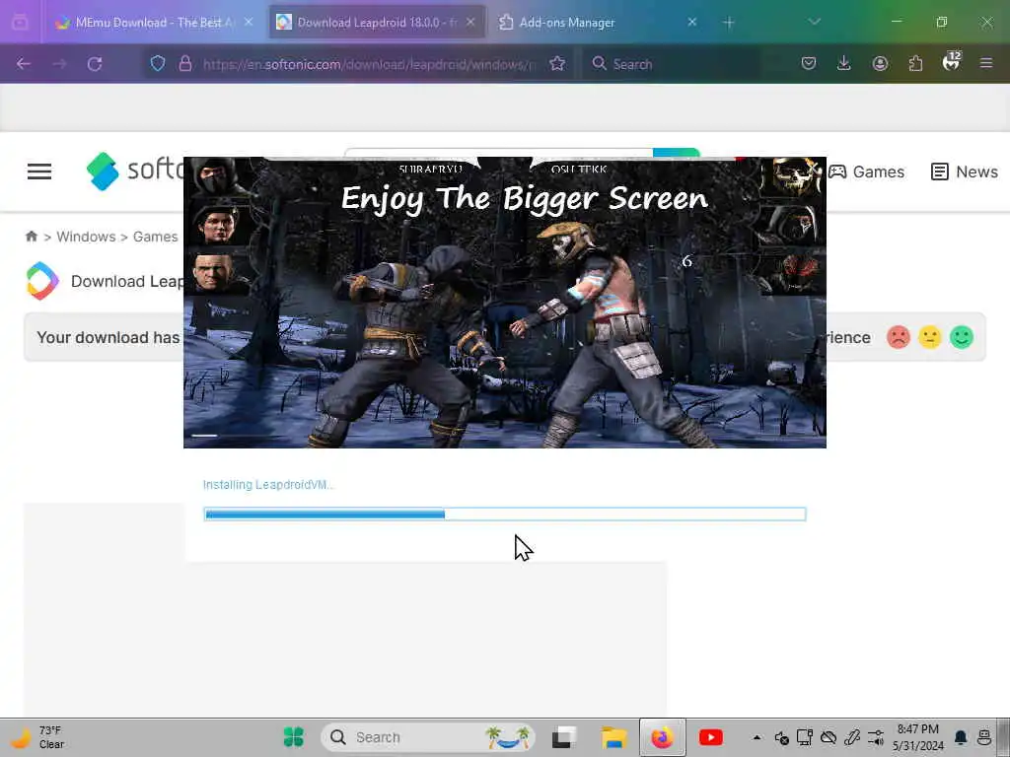Image resolution: width=1010 pixels, height=757 pixels.
Task: Close the MEmu Download tab
Action: (249, 22)
